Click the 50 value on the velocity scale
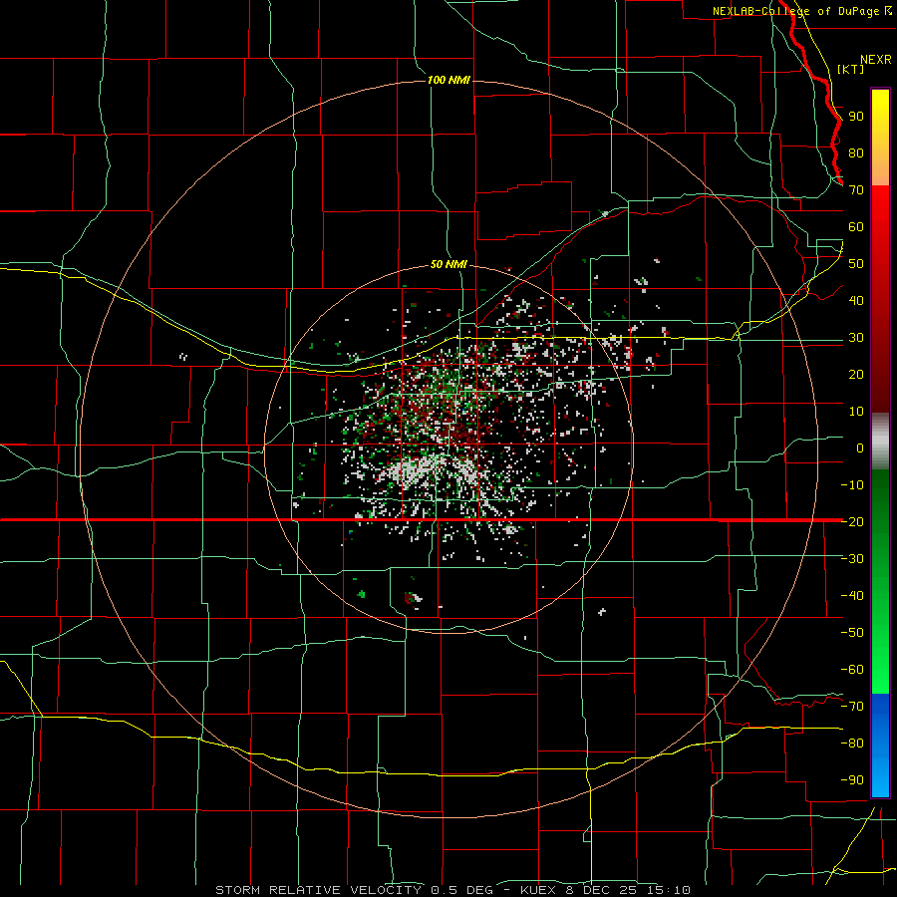This screenshot has height=897, width=897. point(856,264)
